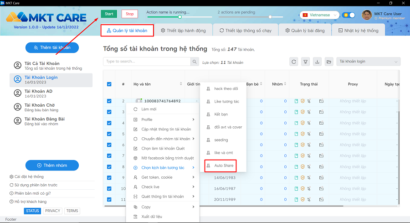
Task: Open the filter funnel icon
Action: (305, 62)
